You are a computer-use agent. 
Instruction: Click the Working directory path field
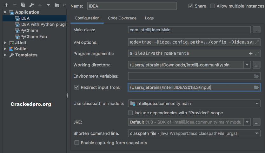click(x=186, y=65)
